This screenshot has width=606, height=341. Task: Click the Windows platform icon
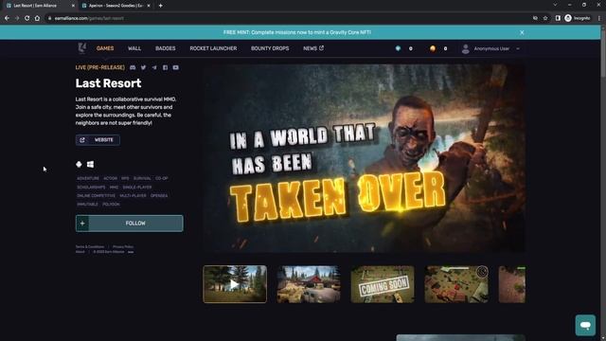coord(91,164)
